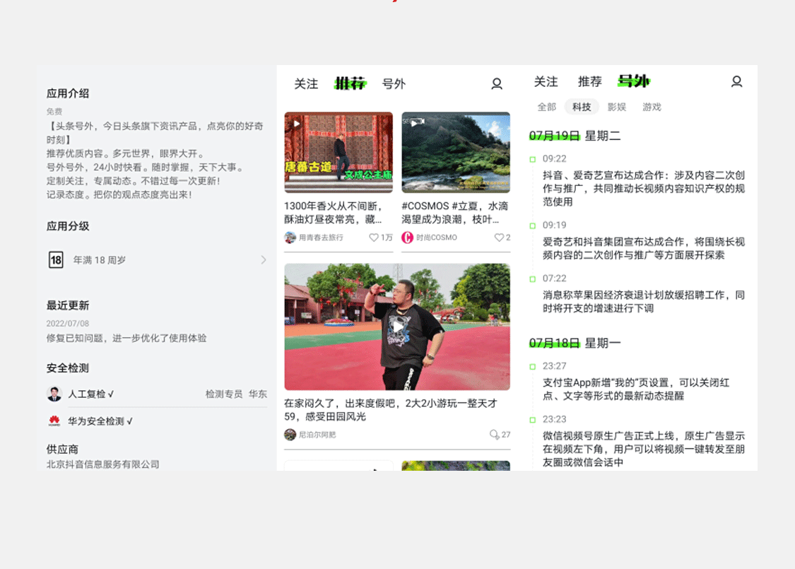
Task: Switch to 推荐 tab in the news timeline screen
Action: [x=589, y=82]
